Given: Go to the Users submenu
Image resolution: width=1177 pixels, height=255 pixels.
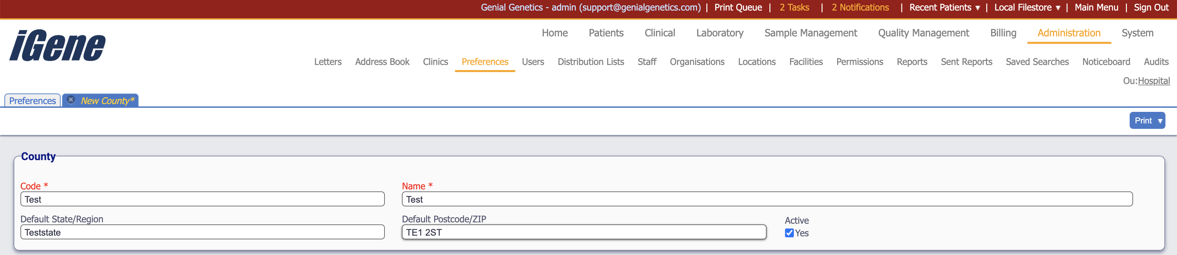Looking at the screenshot, I should [x=533, y=62].
